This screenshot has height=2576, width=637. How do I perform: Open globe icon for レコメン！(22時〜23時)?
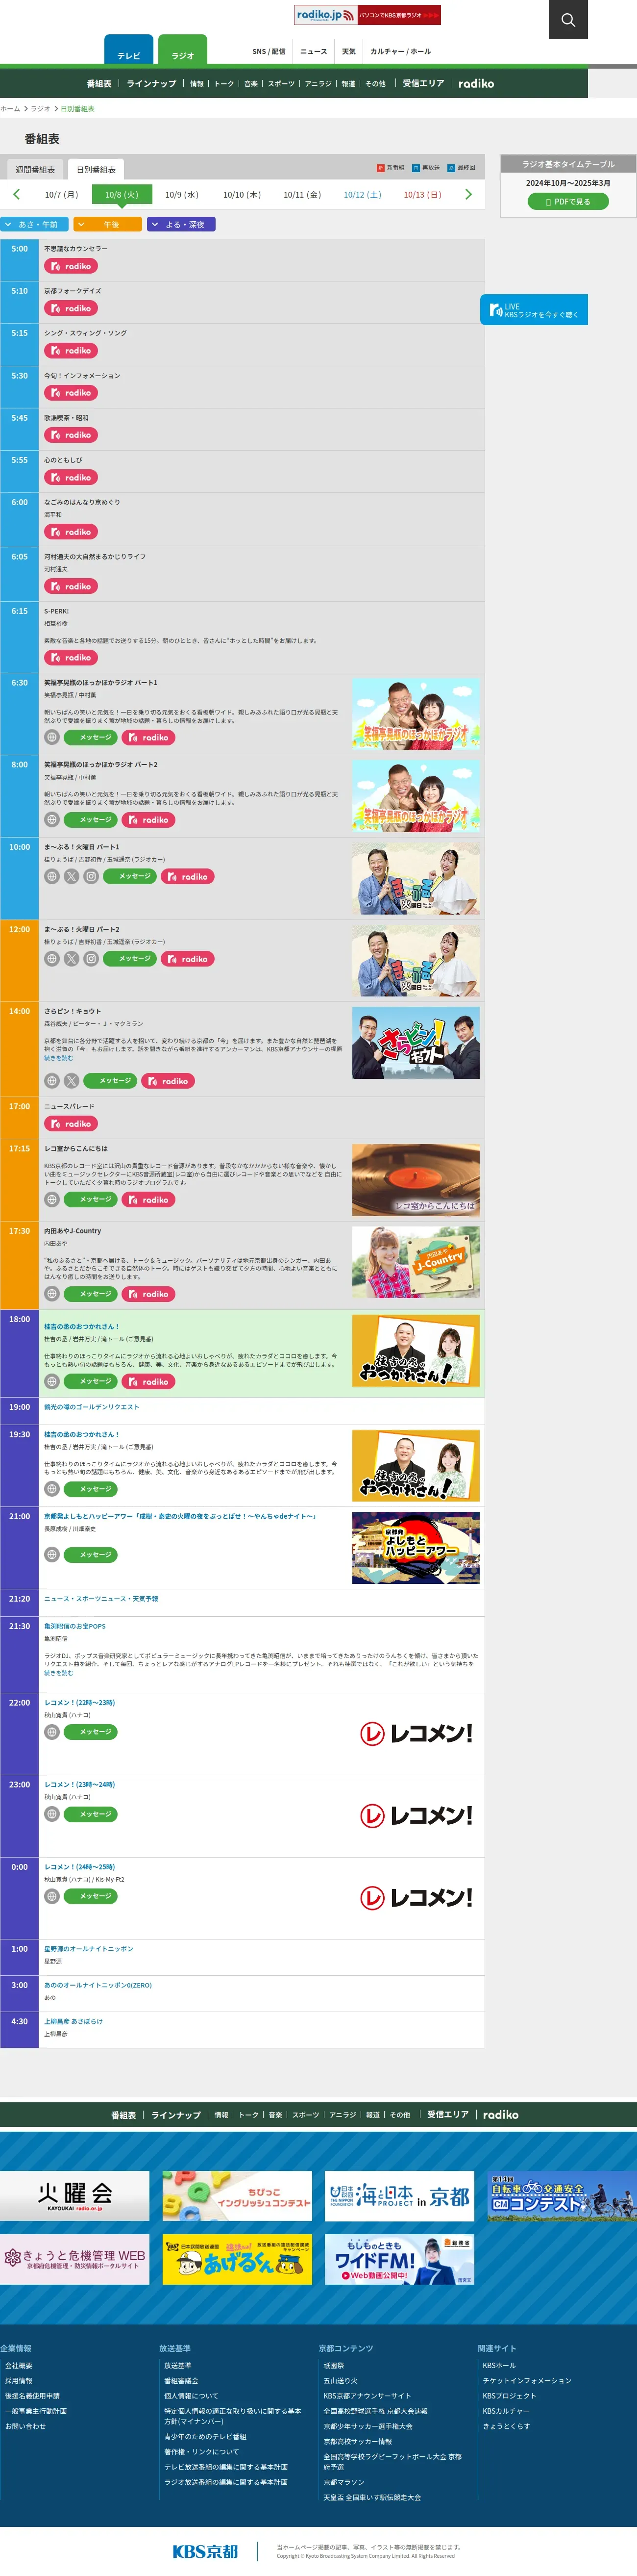[52, 1731]
